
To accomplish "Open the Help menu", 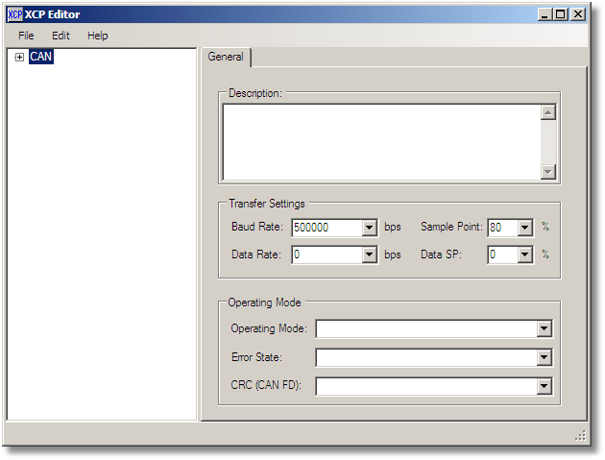I will click(x=97, y=36).
